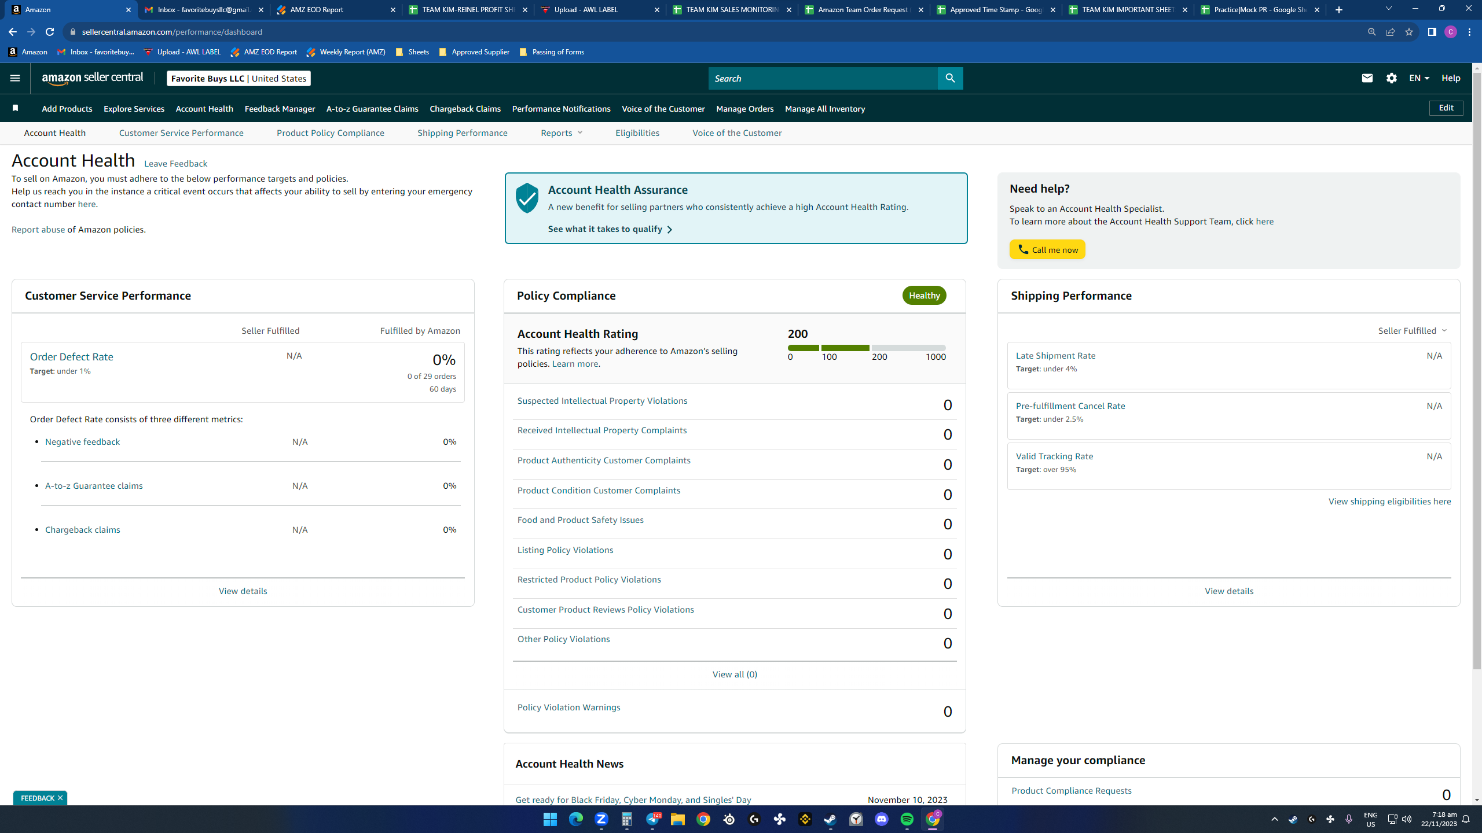Open Negative feedback link
Screen dimensions: 1482x833
(x=82, y=442)
